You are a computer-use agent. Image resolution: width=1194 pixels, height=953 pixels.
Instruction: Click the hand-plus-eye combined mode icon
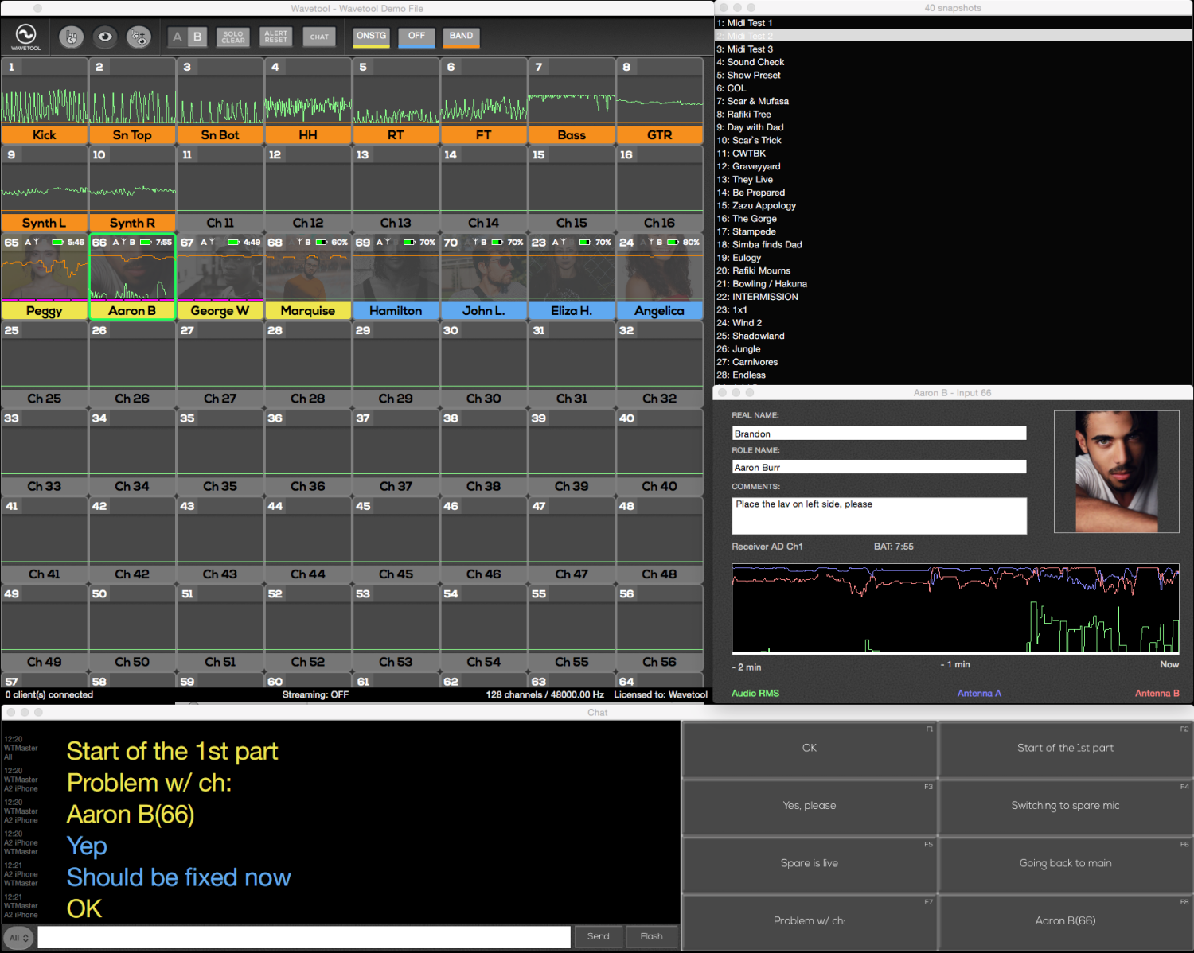click(x=139, y=37)
